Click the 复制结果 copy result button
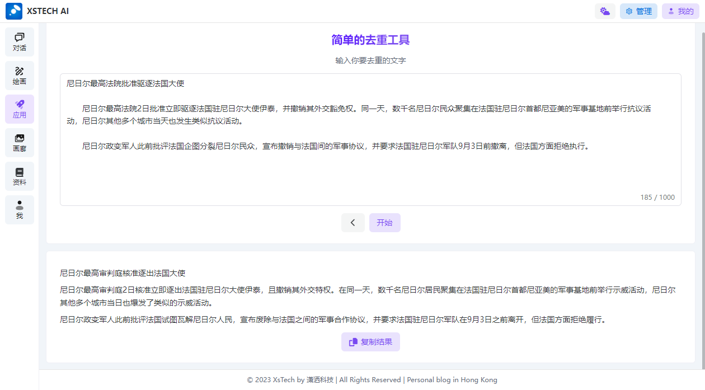705x390 pixels. coord(370,342)
